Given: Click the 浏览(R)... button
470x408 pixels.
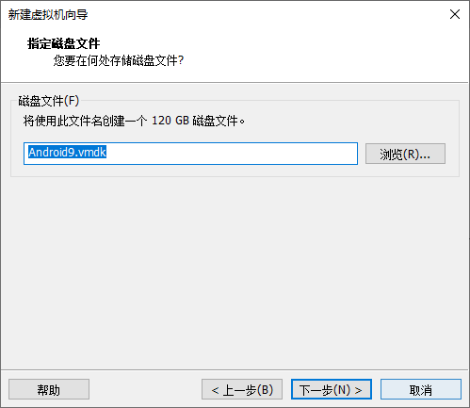Looking at the screenshot, I should pos(405,154).
